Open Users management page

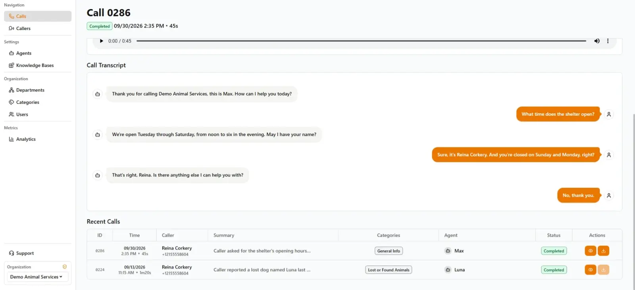pos(38,114)
